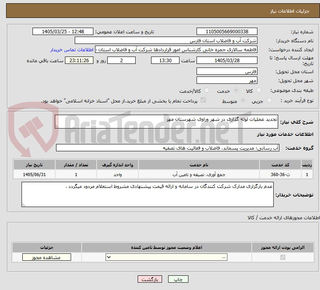Click the تعداد / مقدار column header
Screen dimensions: 320x290
click(x=76, y=165)
